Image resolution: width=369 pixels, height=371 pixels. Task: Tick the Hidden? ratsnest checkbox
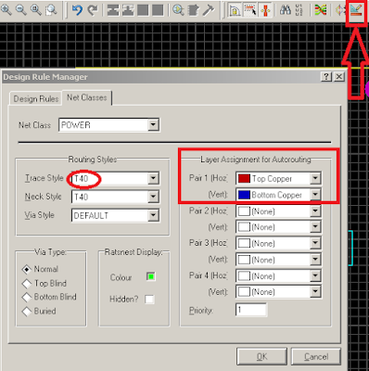[x=149, y=300]
